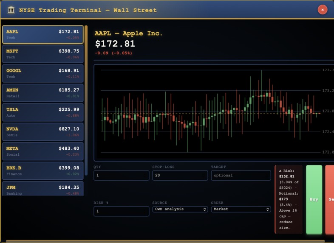
Task: Select the NVDA stock card
Action: point(43,132)
